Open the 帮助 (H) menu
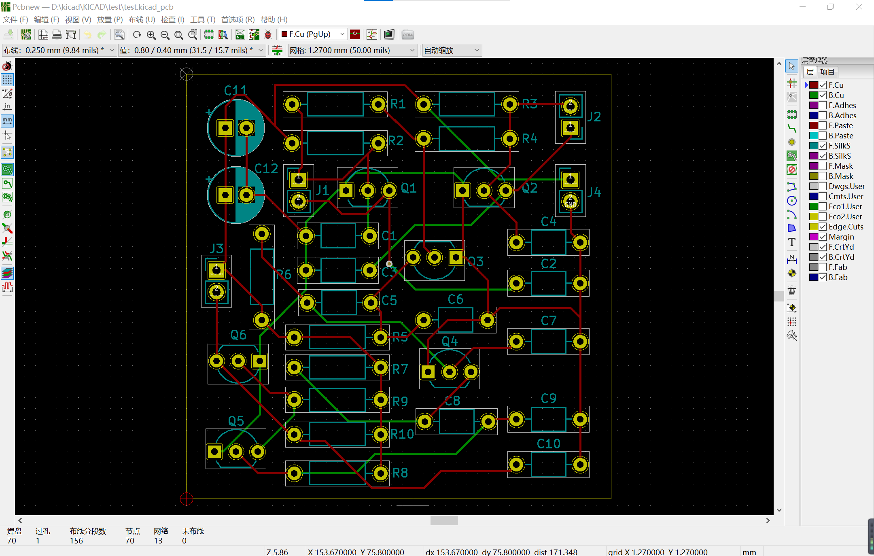874x556 pixels. click(x=274, y=19)
